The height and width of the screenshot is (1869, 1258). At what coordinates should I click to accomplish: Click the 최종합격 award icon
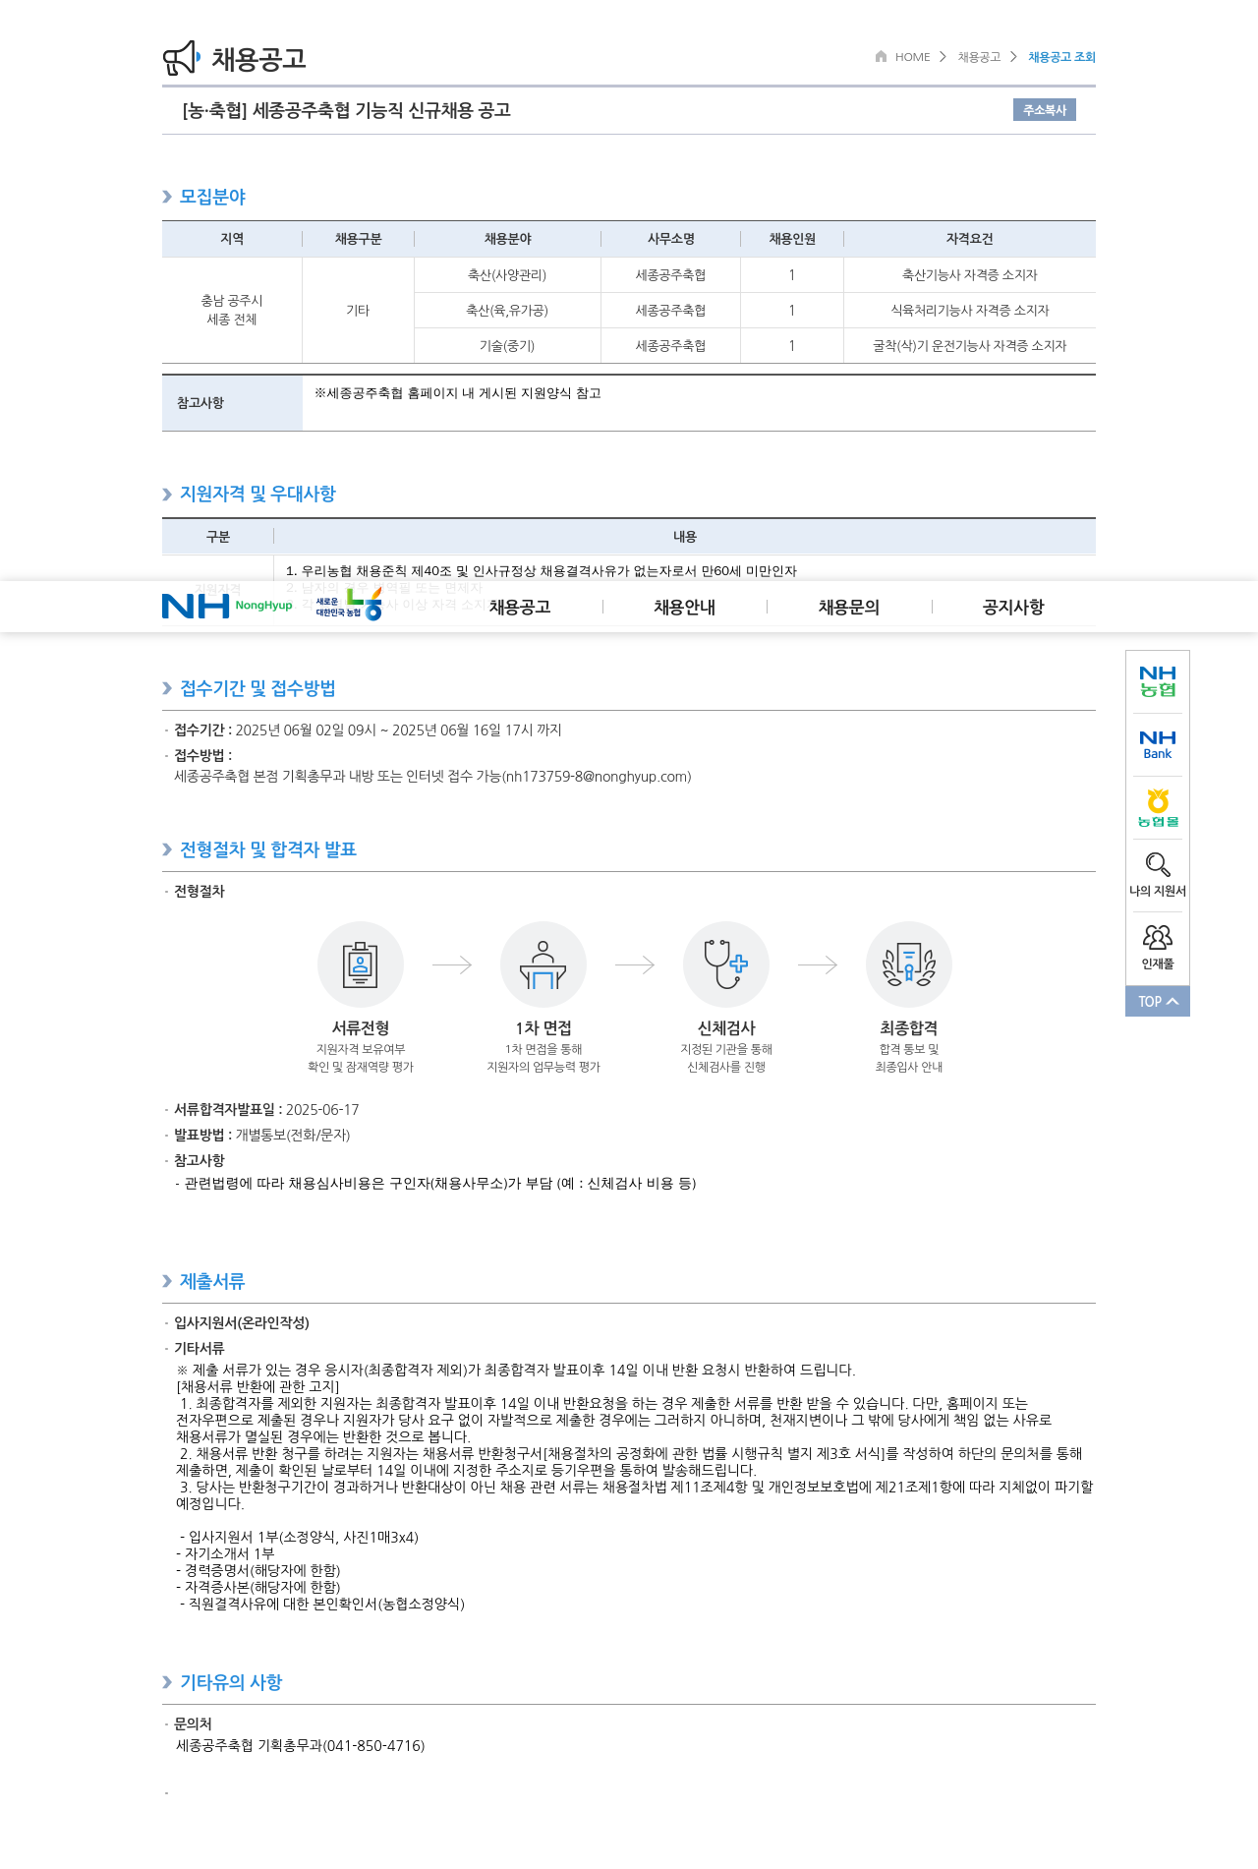[909, 964]
